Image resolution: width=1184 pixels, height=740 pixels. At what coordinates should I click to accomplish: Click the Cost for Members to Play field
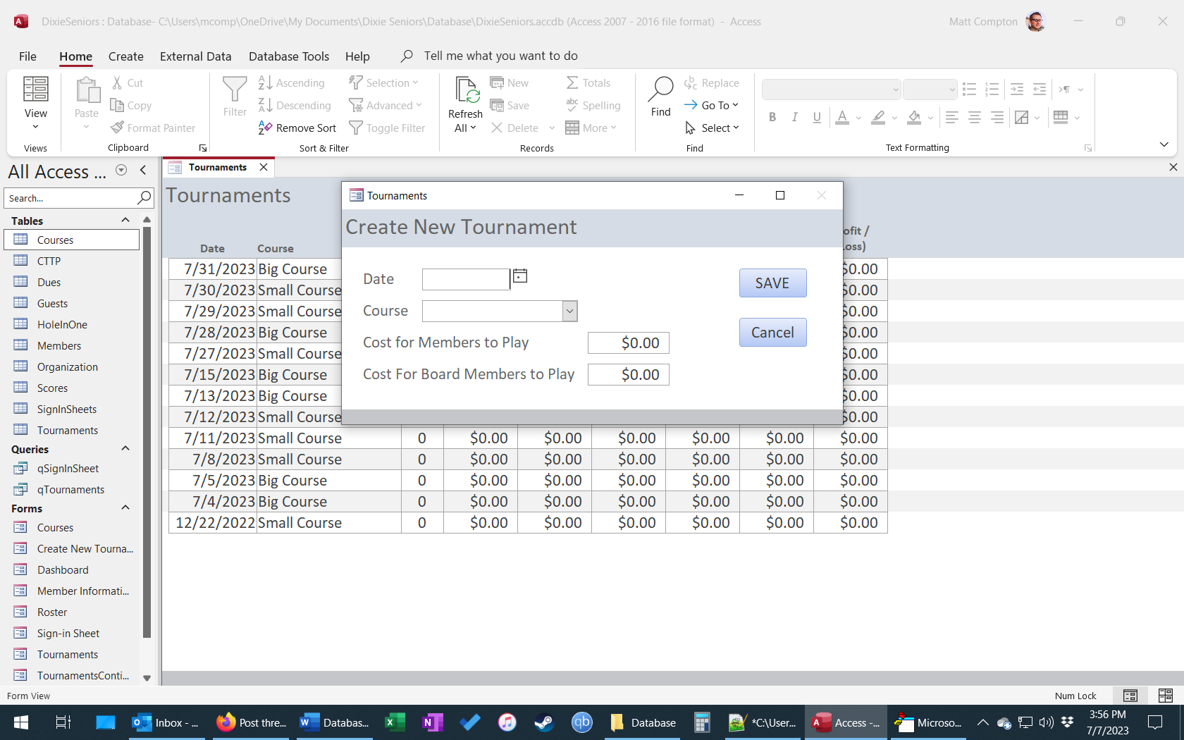pyautogui.click(x=628, y=343)
